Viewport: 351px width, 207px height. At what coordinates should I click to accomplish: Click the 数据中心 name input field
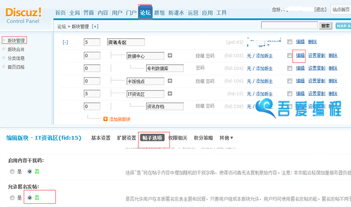tap(145, 56)
